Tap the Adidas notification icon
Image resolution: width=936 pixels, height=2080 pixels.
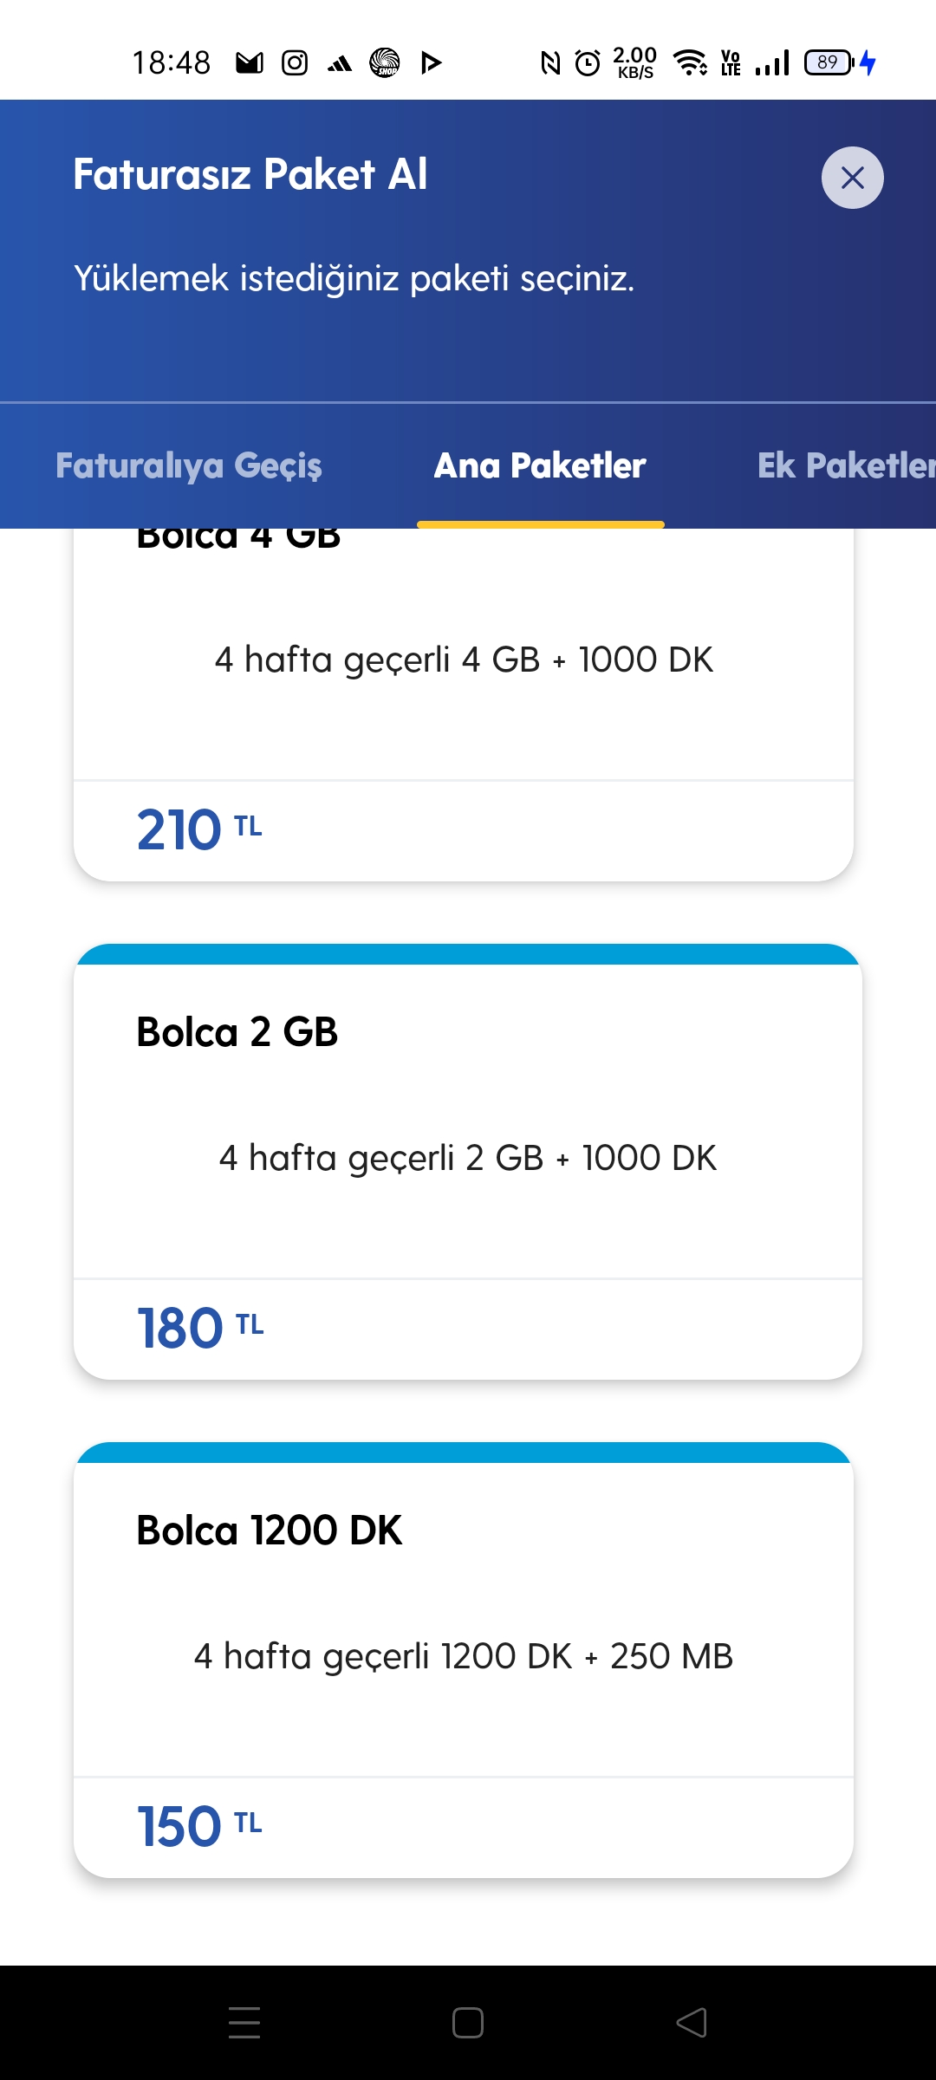(340, 63)
